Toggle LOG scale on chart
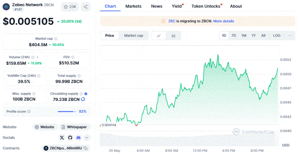299x155 pixels. pos(277,36)
